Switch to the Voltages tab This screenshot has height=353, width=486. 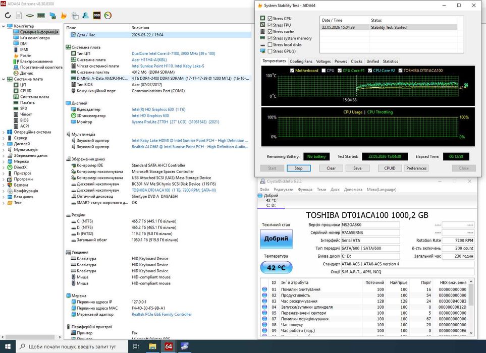pyautogui.click(x=323, y=62)
